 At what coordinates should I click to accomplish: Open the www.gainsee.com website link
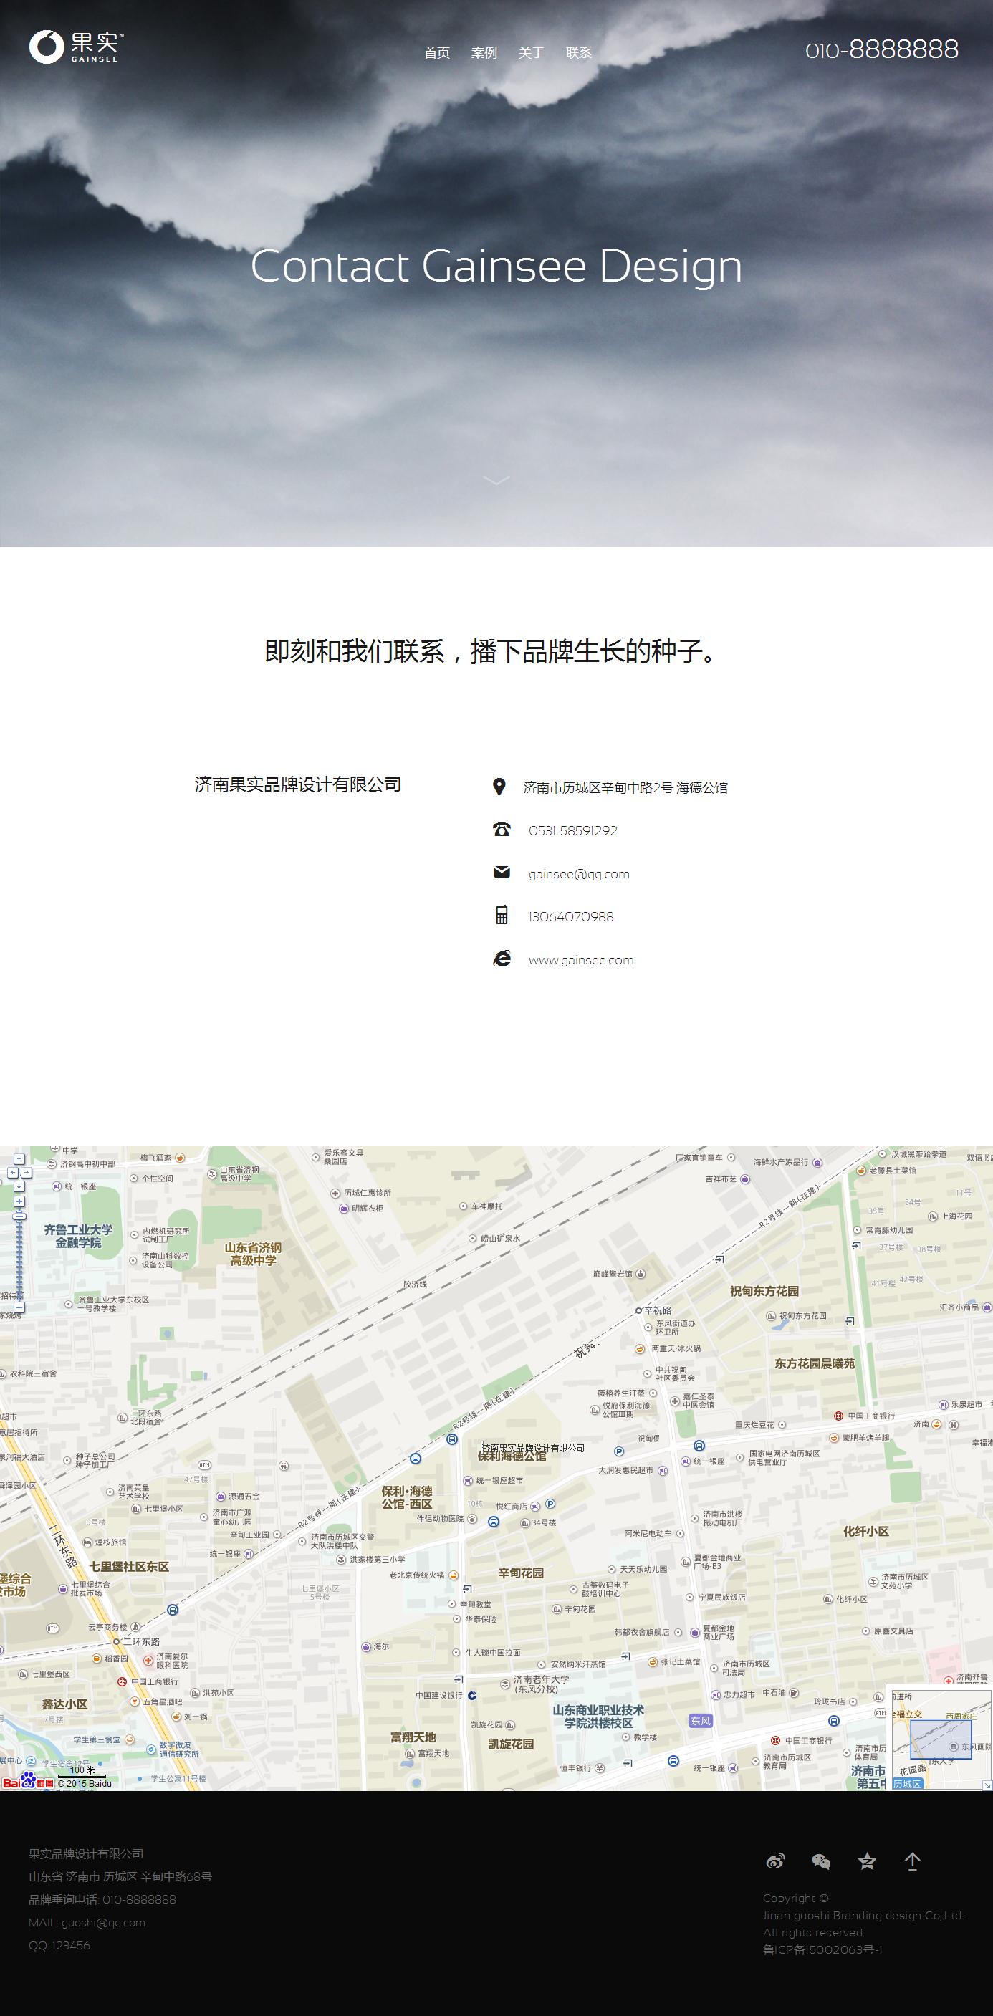[580, 960]
